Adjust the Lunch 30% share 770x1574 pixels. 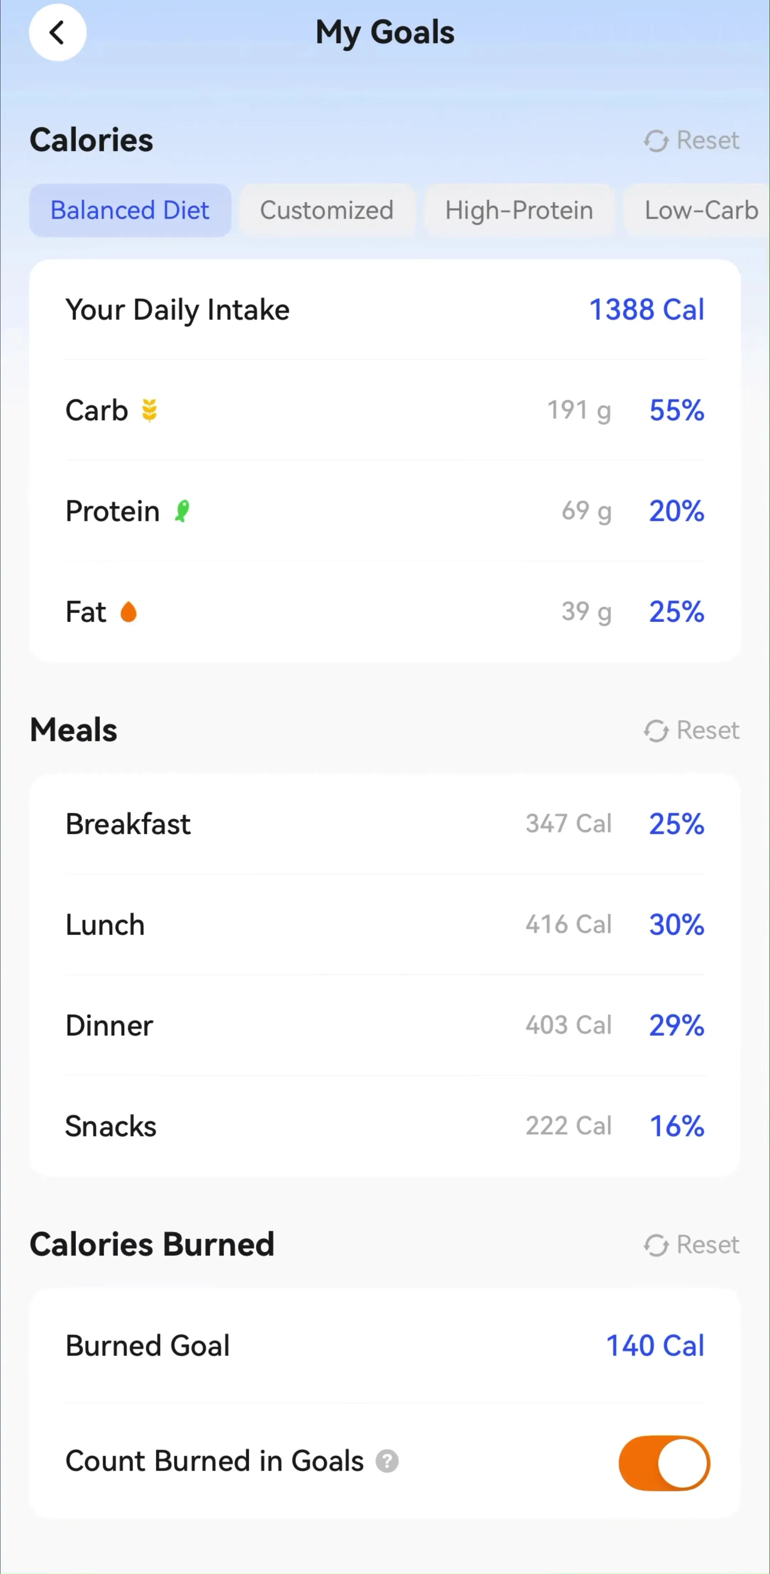point(677,925)
